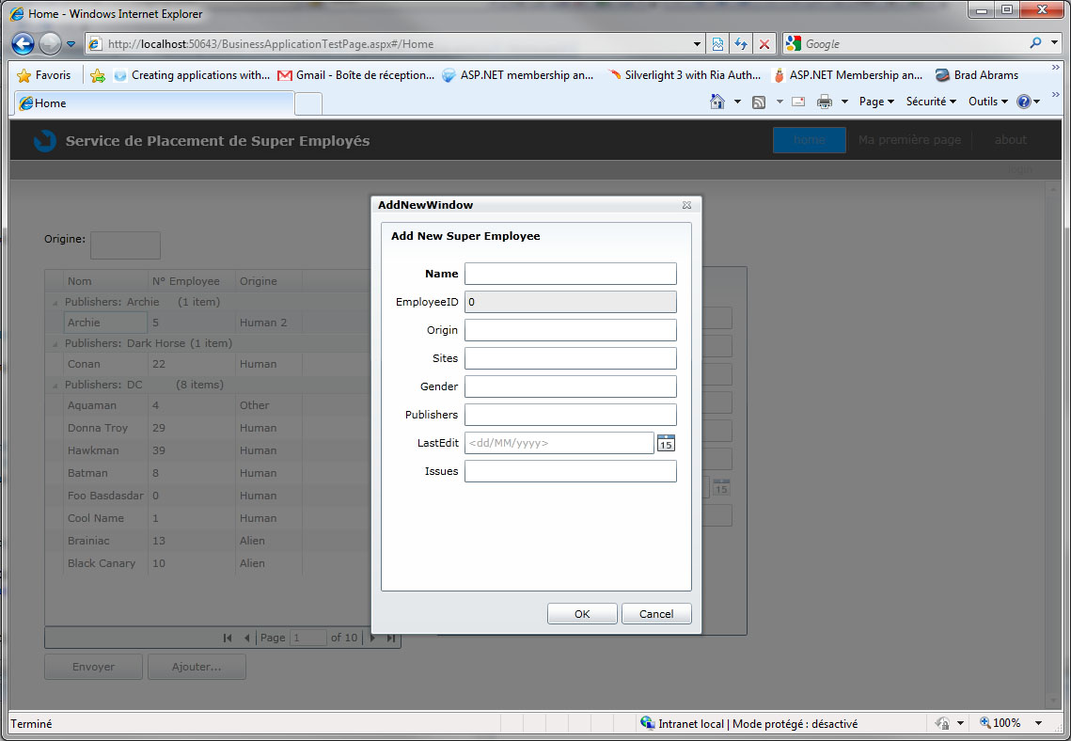Click the browser Back arrow button
This screenshot has height=741, width=1071.
[24, 43]
